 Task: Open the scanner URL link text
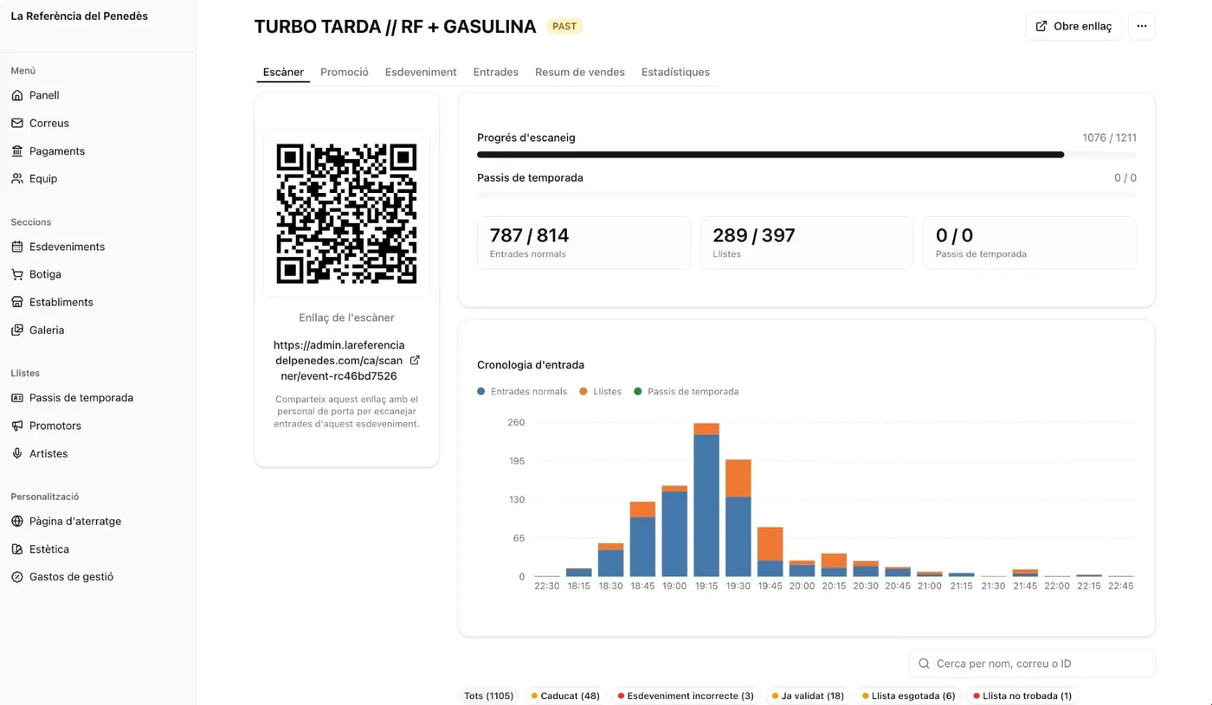(x=338, y=361)
